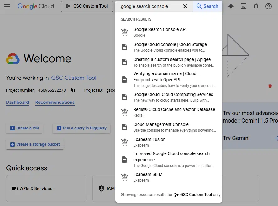Click Create a storage bucket button
The width and height of the screenshot is (278, 206).
pyautogui.click(x=35, y=144)
